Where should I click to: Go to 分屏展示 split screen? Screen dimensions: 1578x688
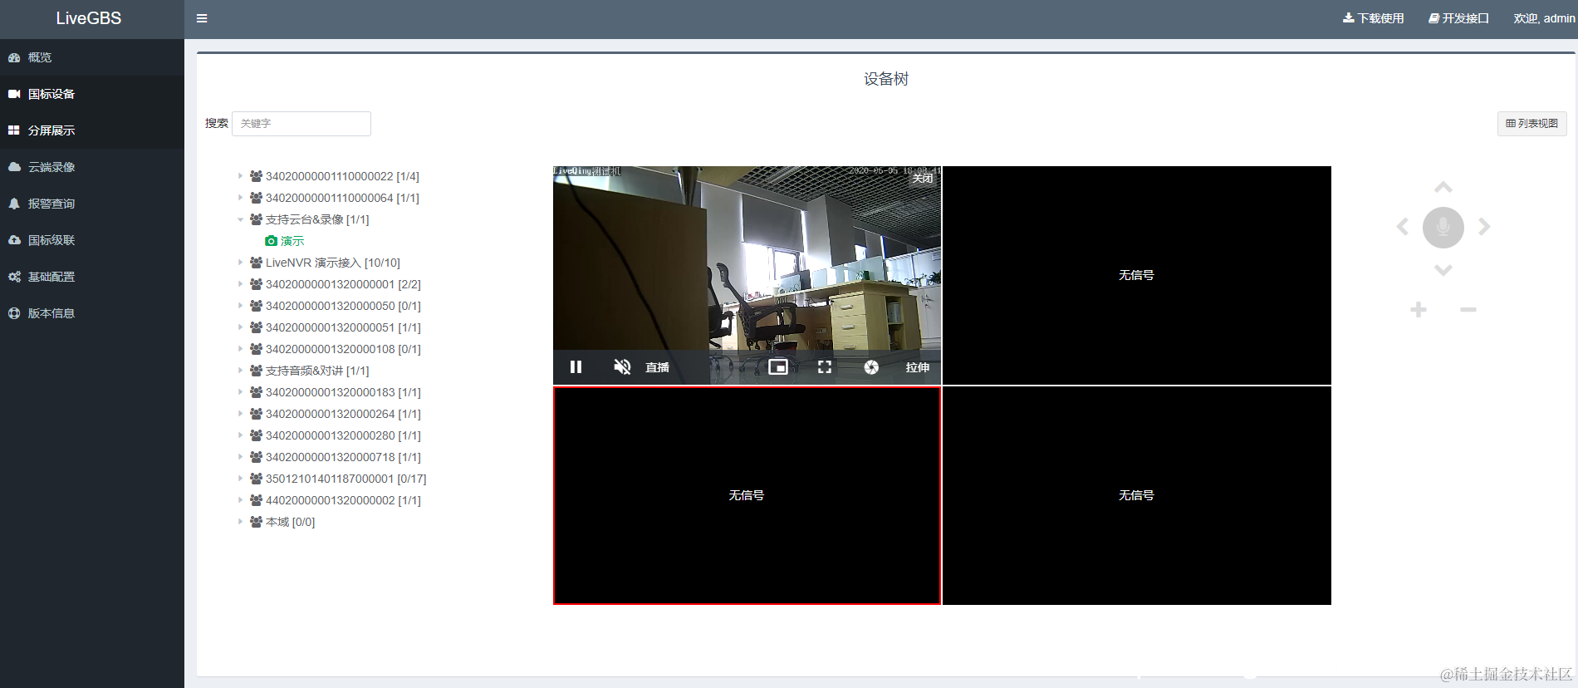92,130
